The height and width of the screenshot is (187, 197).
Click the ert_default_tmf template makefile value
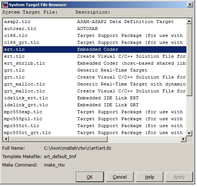click(60, 157)
